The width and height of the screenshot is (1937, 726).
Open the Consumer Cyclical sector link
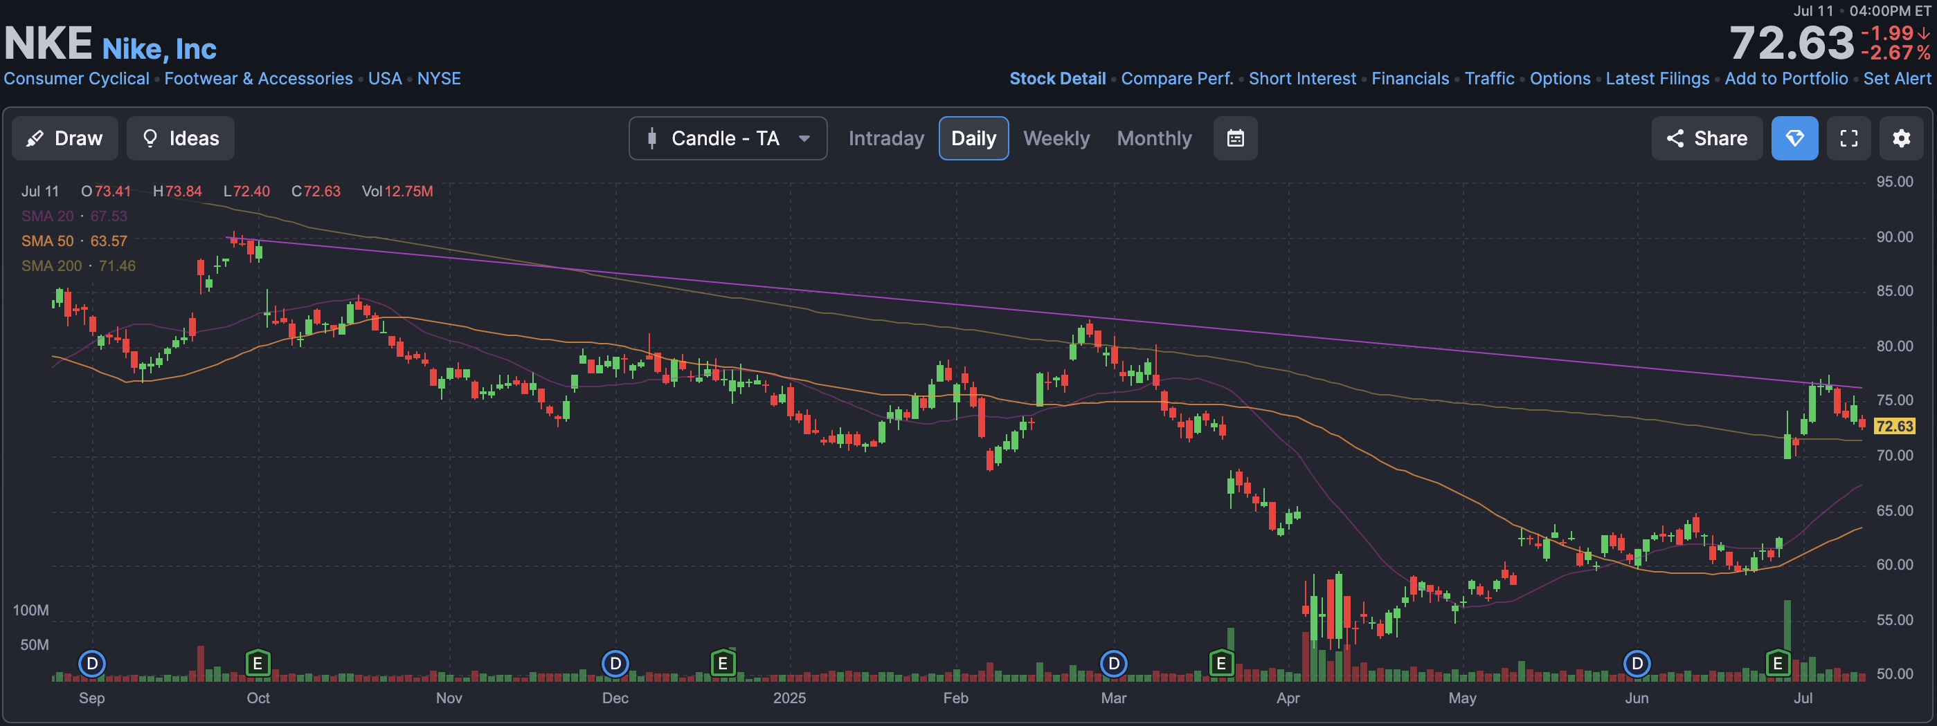76,79
